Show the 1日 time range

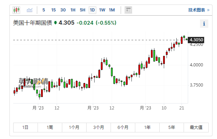click(x=25, y=128)
